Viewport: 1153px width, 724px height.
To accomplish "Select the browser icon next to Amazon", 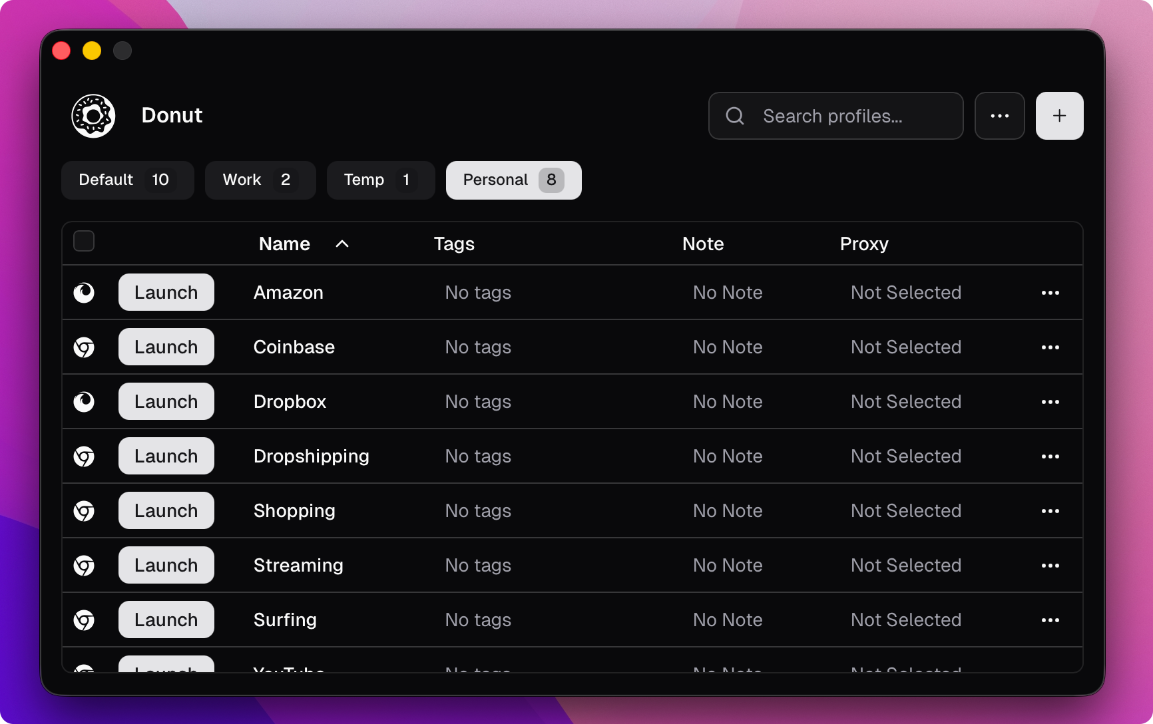I will click(x=85, y=292).
